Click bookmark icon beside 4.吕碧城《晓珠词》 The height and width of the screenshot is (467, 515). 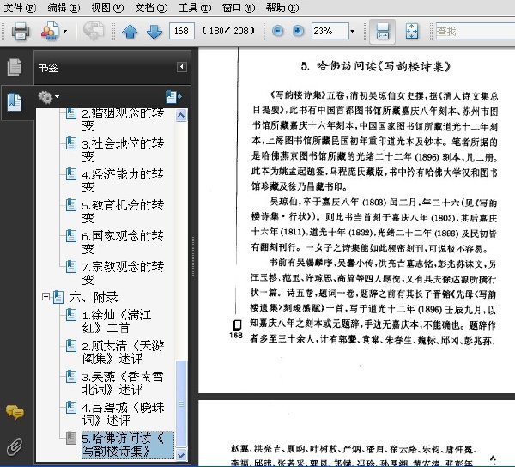point(71,408)
